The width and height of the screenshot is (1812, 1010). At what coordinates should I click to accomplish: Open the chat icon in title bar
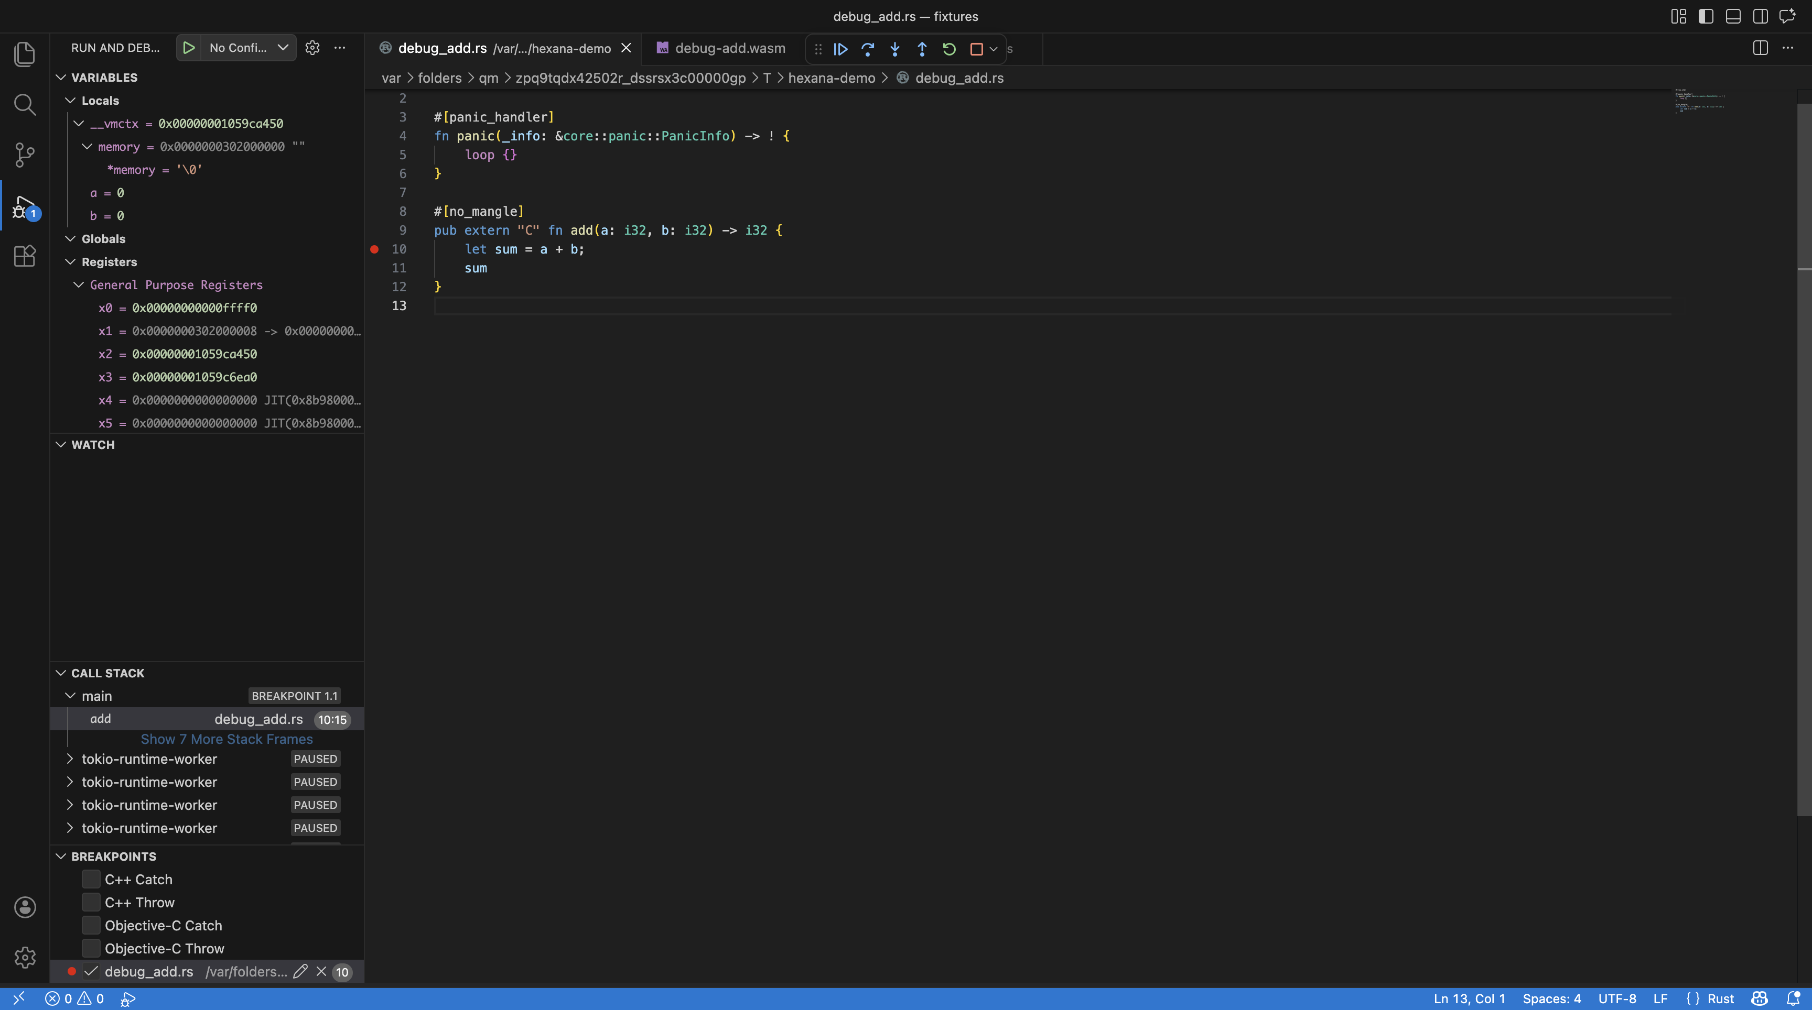coord(1787,16)
